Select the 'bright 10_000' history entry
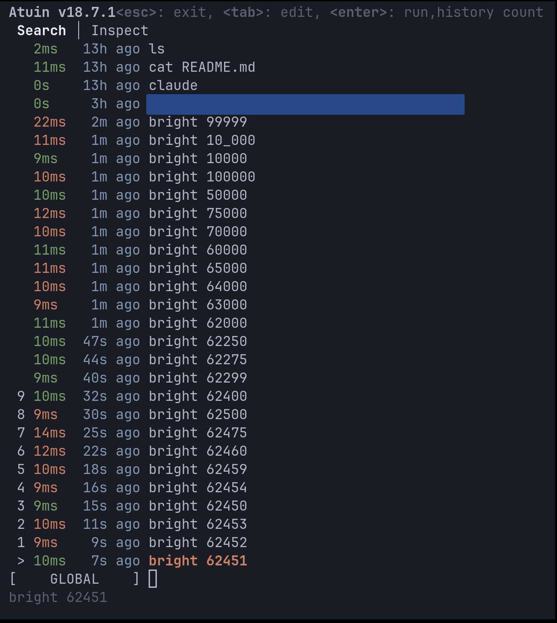 [x=202, y=140]
